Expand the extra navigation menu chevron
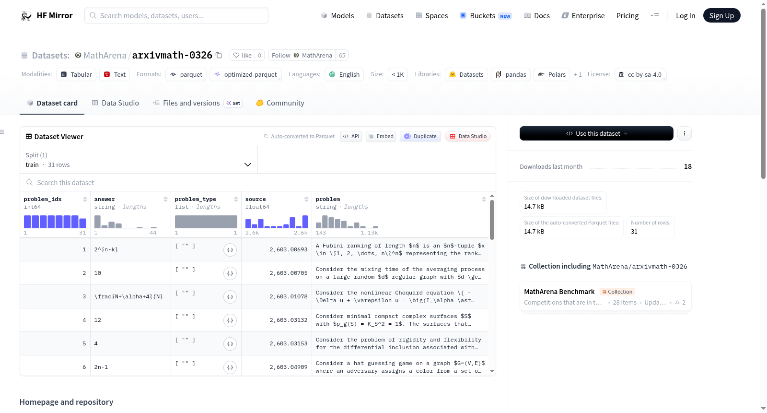767x413 pixels. tap(654, 15)
